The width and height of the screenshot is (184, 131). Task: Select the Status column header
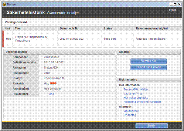tap(108, 29)
